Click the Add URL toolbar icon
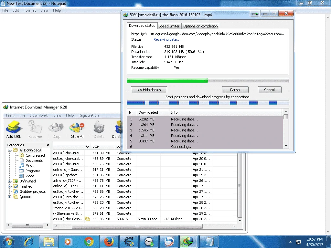This screenshot has width=331, height=248. click(14, 129)
